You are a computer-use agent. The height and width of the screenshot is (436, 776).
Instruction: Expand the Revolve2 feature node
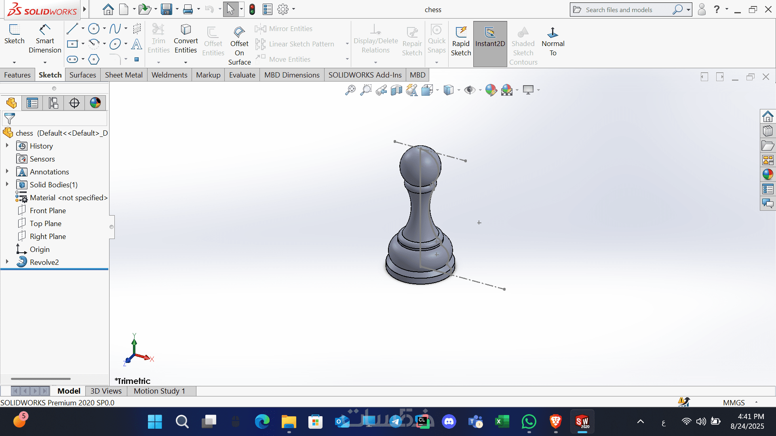pos(7,262)
